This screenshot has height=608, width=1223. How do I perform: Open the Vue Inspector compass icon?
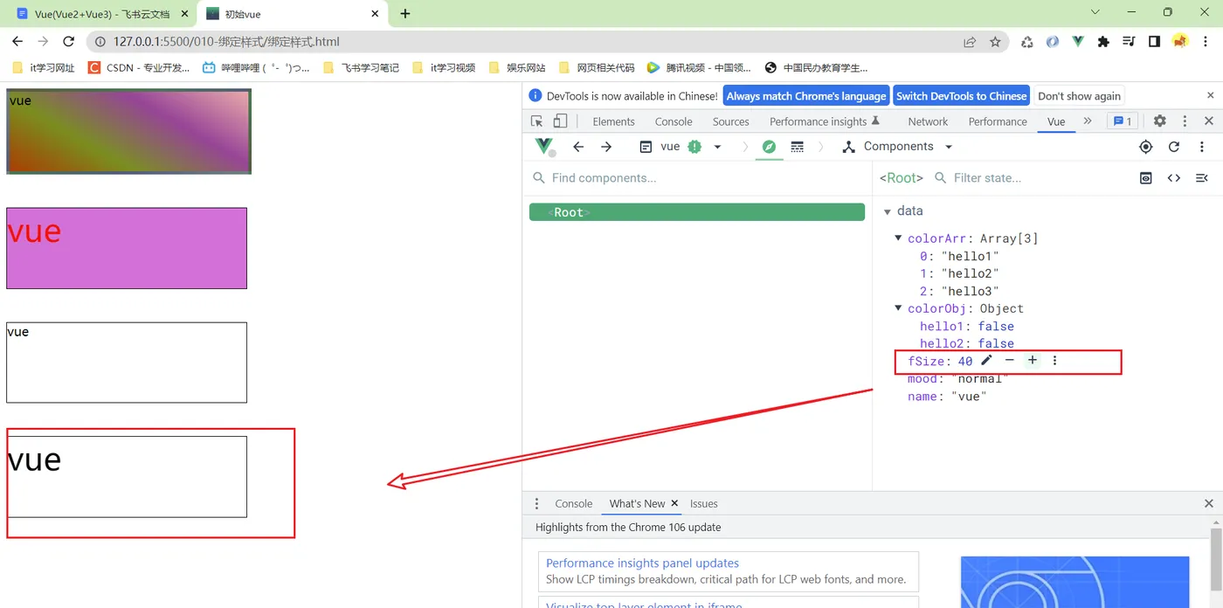pos(769,147)
